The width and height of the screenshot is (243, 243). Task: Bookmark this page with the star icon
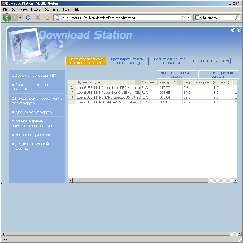(183, 18)
